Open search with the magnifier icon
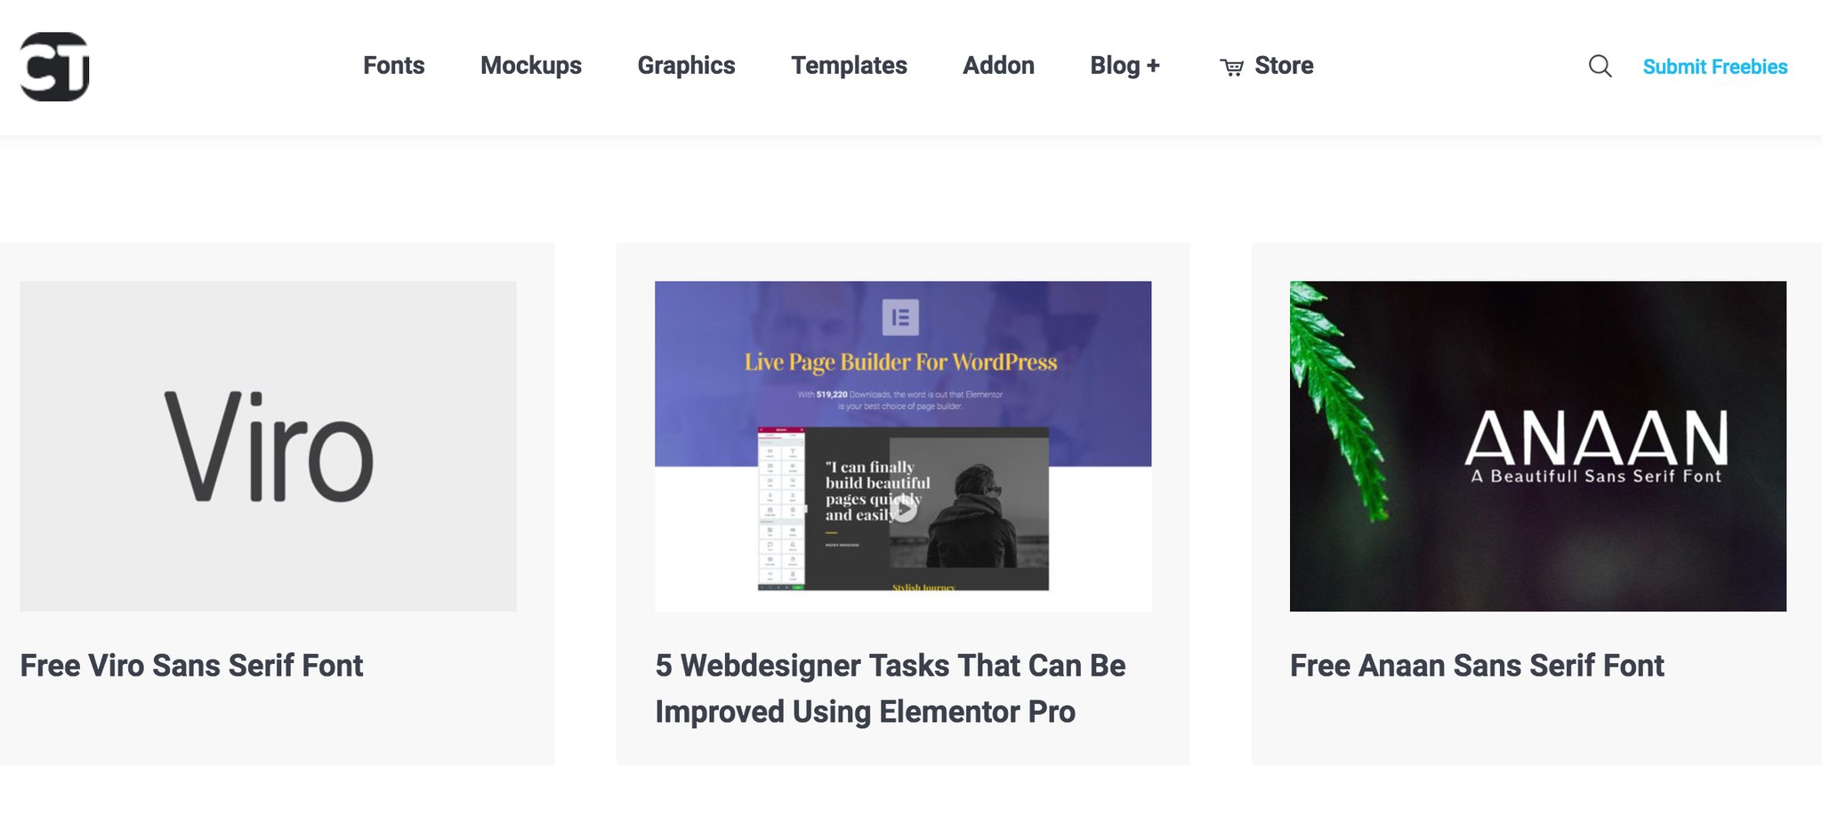 [1600, 67]
